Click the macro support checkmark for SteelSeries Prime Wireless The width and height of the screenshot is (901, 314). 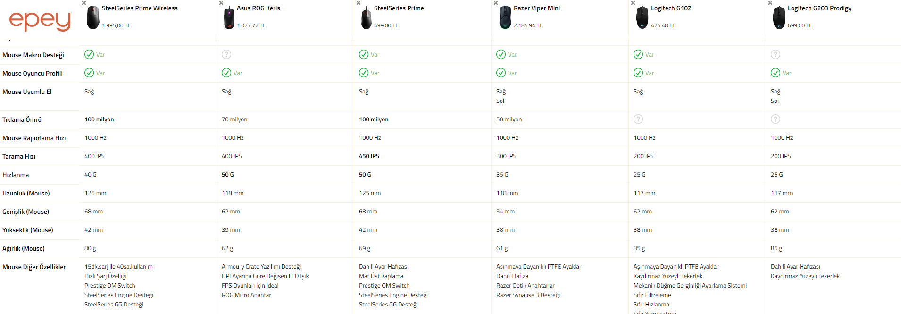(89, 54)
